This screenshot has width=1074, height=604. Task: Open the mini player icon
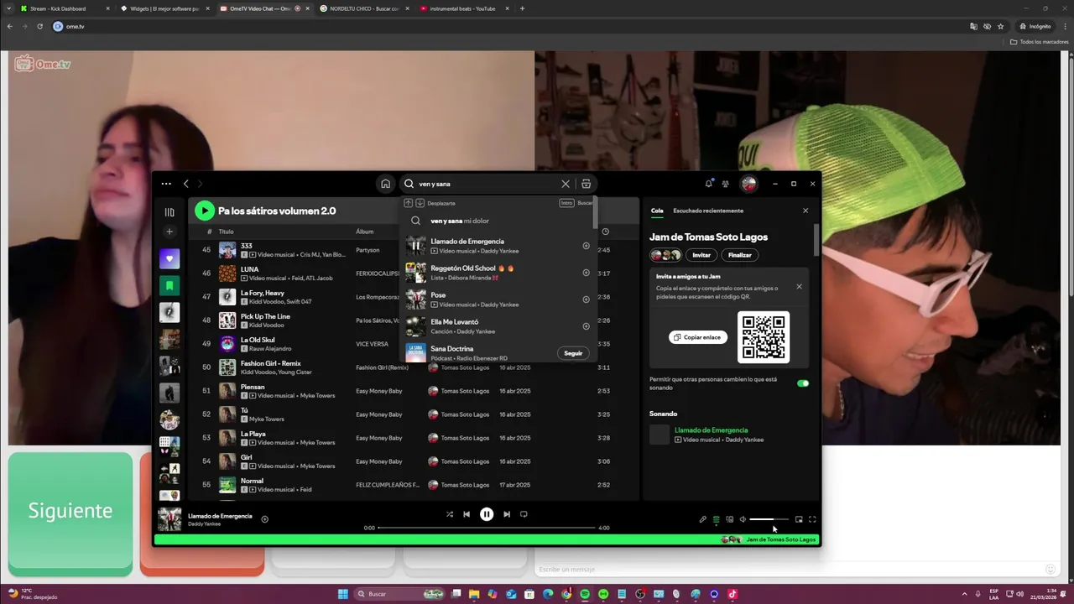pos(799,519)
